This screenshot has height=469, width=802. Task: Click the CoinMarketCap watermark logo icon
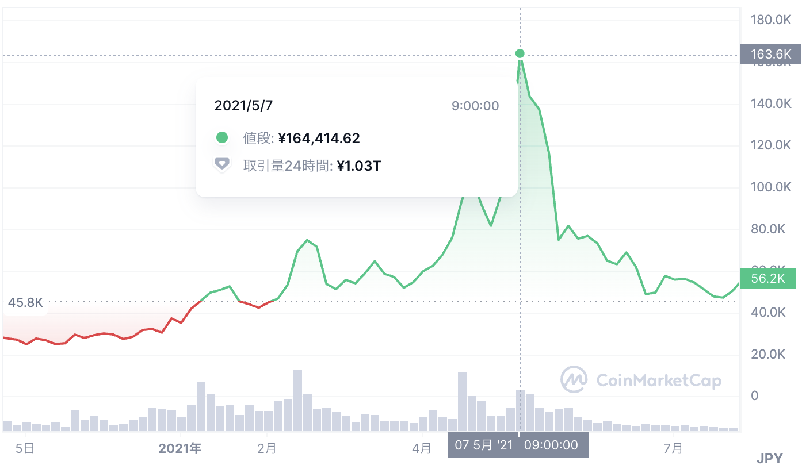pyautogui.click(x=574, y=379)
